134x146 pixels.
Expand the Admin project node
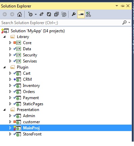coord(10,116)
